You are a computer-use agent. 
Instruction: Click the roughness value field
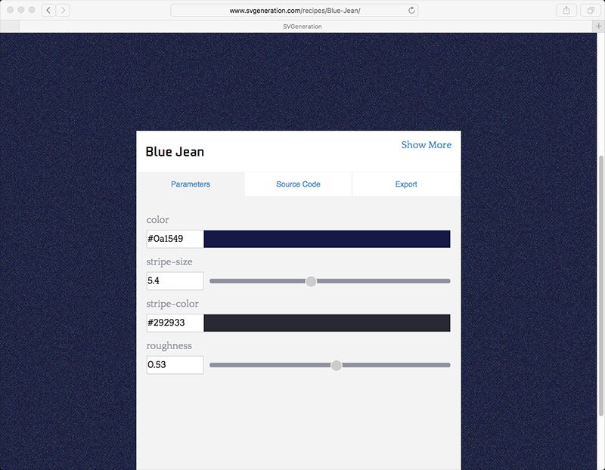pos(175,365)
